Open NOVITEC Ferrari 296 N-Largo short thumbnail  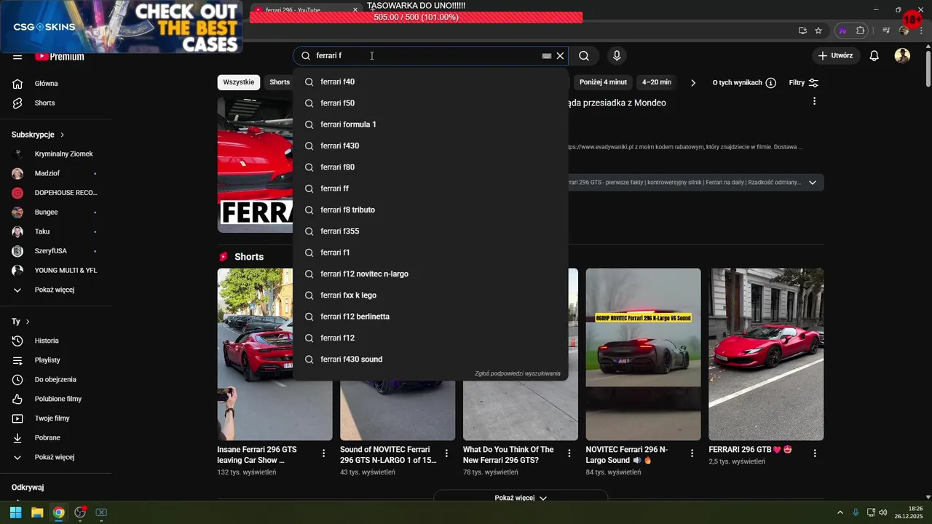click(643, 354)
